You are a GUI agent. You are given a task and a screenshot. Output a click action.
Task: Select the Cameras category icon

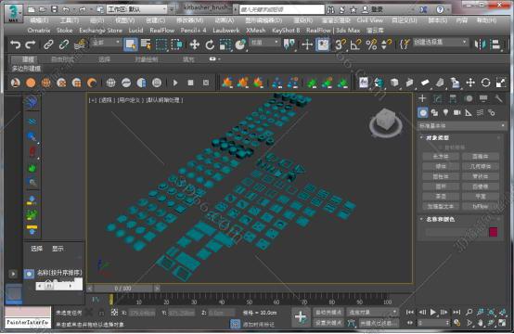[x=457, y=113]
